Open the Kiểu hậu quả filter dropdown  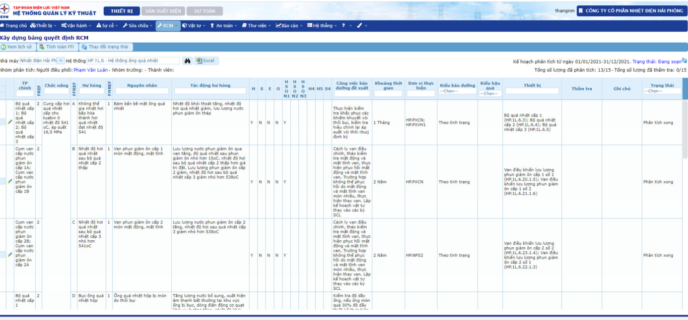[x=489, y=93]
